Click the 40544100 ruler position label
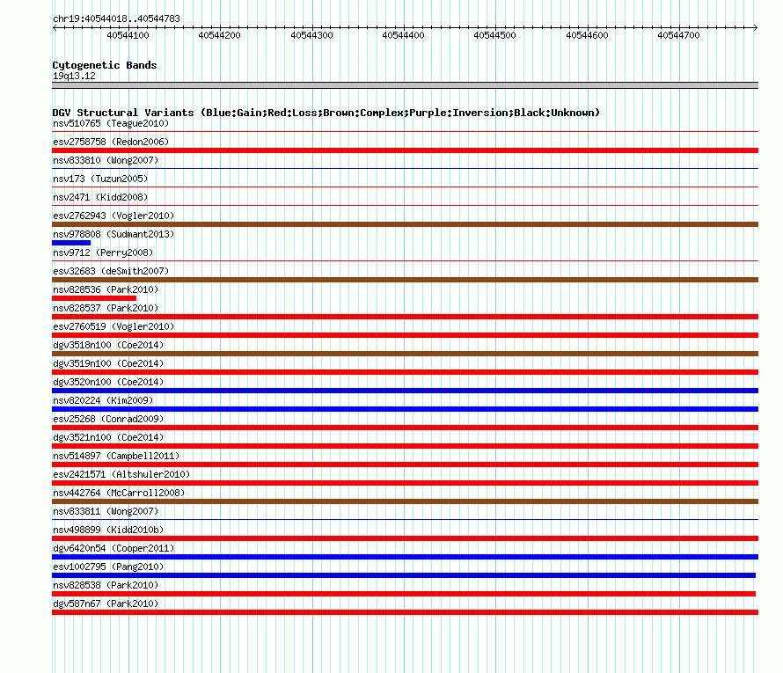Viewport: 783px width, 673px height. pyautogui.click(x=128, y=35)
